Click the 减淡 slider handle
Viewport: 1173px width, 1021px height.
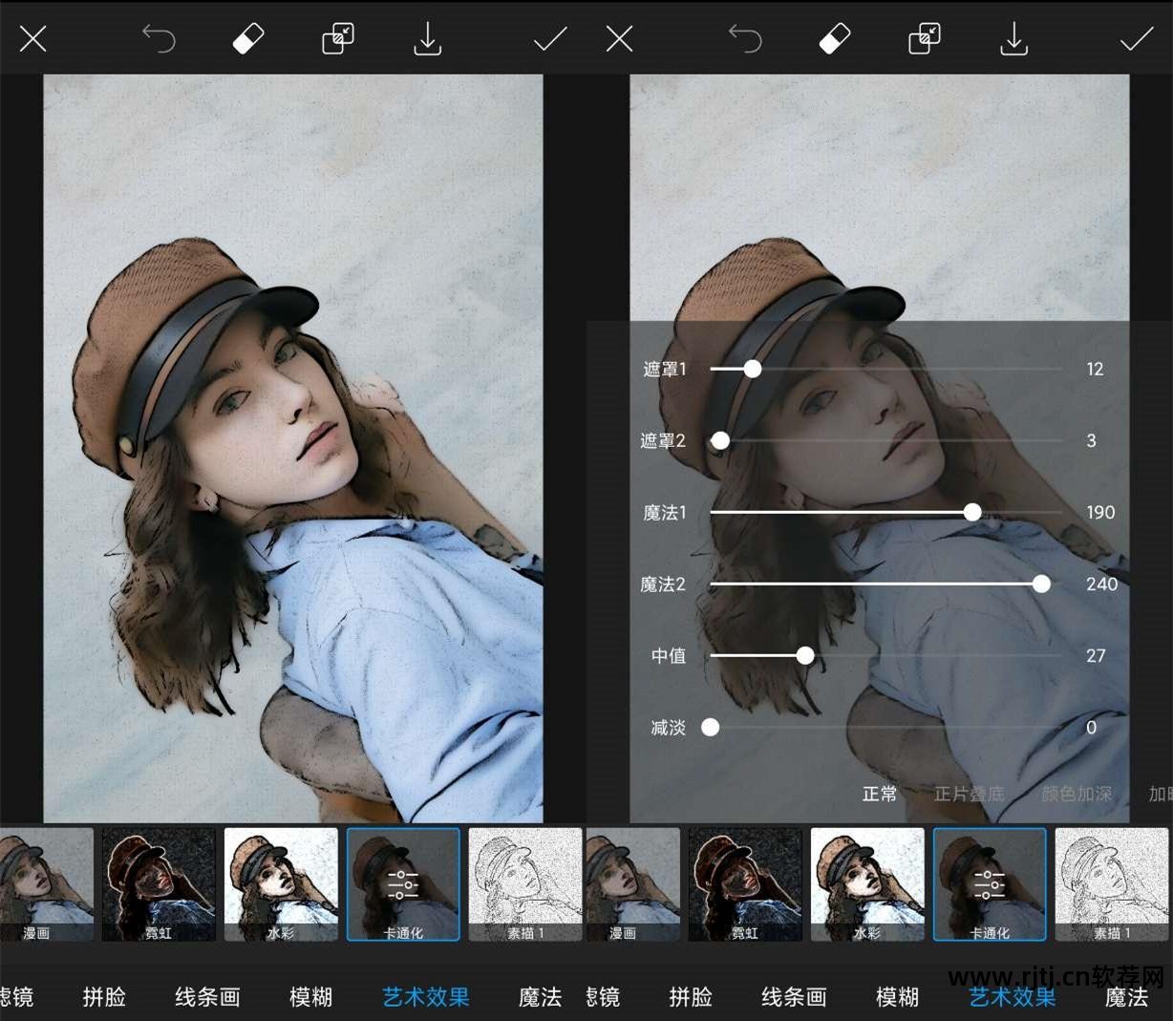coord(711,728)
